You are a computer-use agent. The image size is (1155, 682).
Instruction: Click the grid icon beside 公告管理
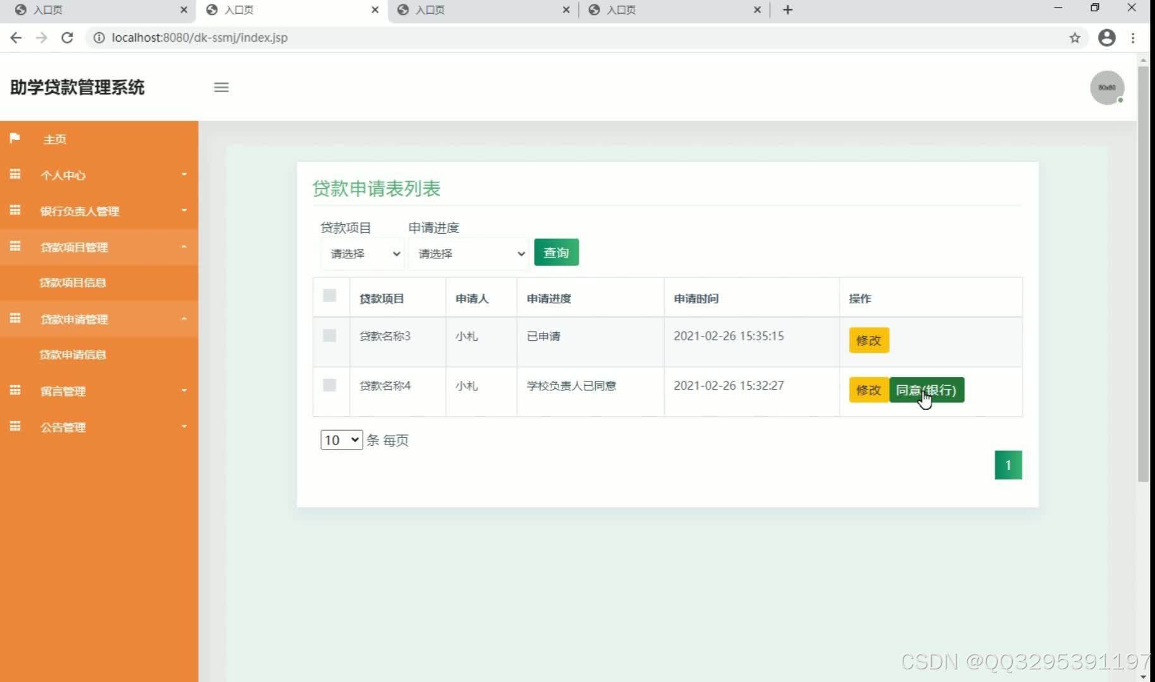pos(15,426)
